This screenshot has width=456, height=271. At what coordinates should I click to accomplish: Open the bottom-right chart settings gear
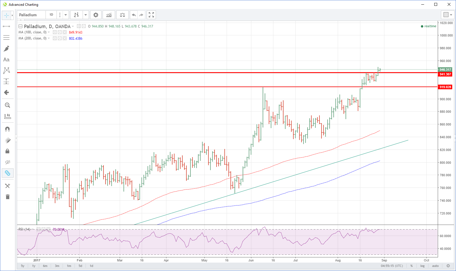(448, 266)
